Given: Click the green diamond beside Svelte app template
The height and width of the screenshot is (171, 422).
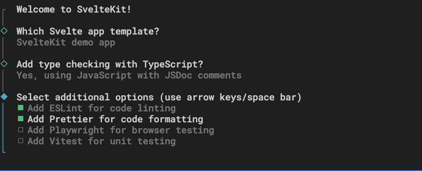Looking at the screenshot, I should click(4, 31).
